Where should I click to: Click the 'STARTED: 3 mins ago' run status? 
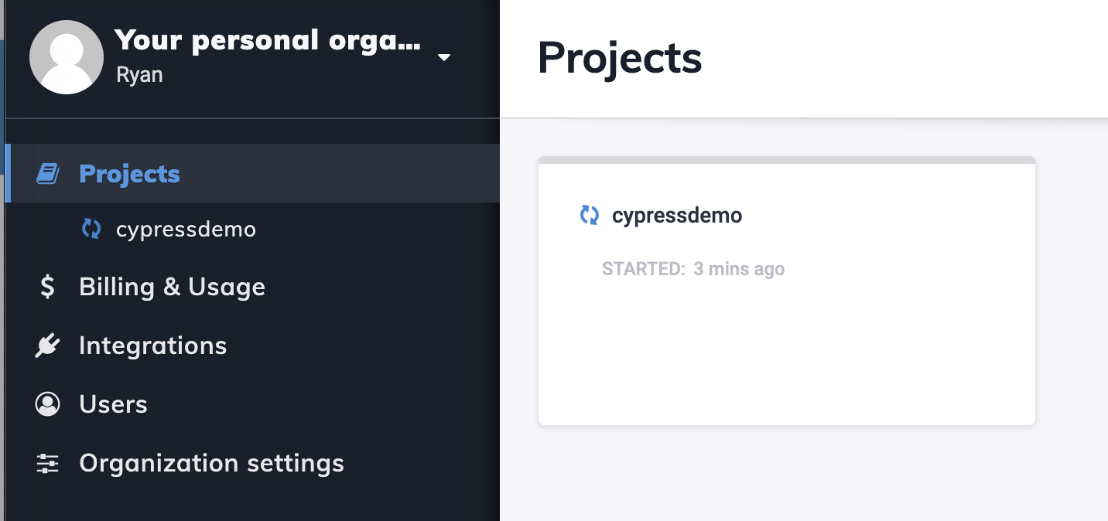tap(693, 269)
